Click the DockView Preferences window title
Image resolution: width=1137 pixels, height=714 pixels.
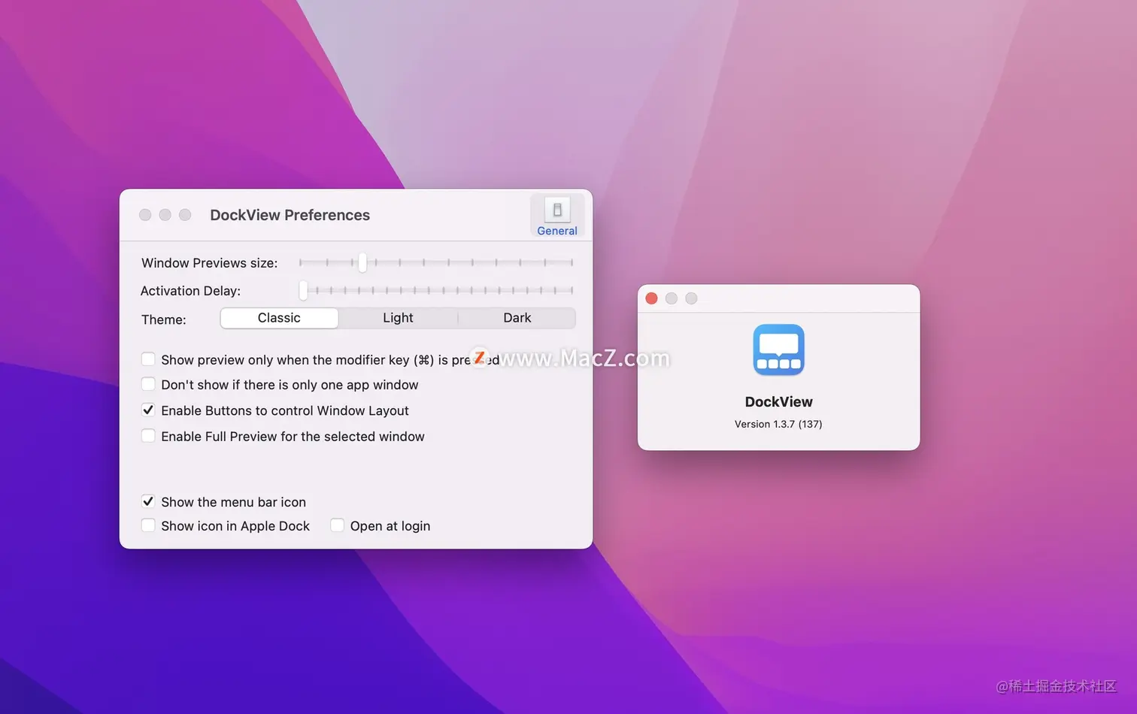tap(290, 215)
